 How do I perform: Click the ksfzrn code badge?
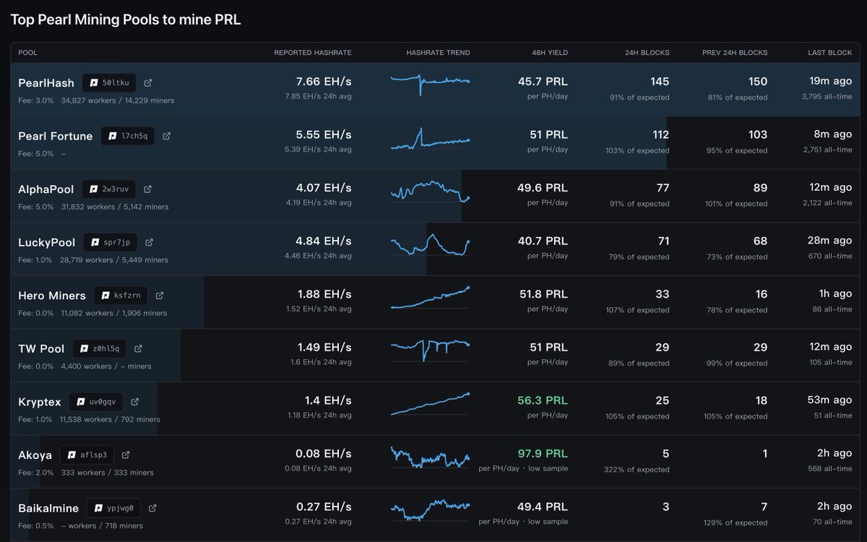pyautogui.click(x=121, y=295)
